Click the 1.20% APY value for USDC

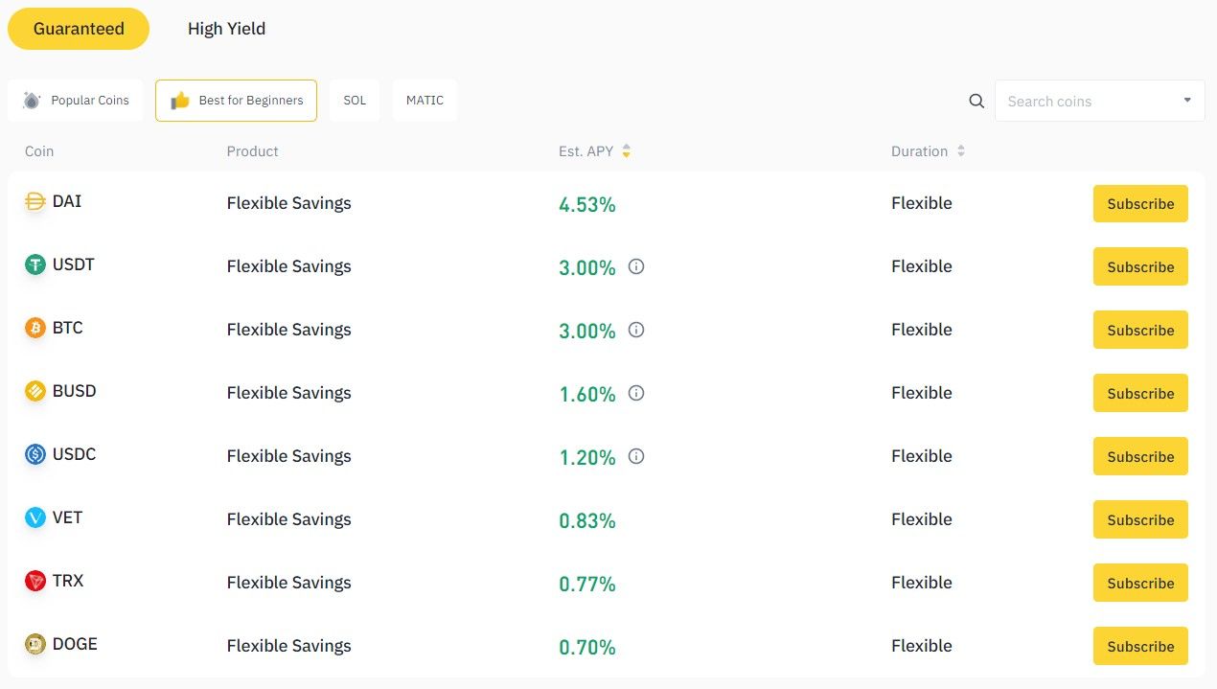[587, 457]
